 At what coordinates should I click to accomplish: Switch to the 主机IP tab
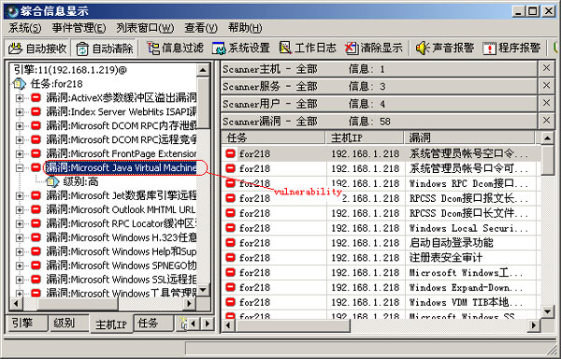[x=111, y=324]
